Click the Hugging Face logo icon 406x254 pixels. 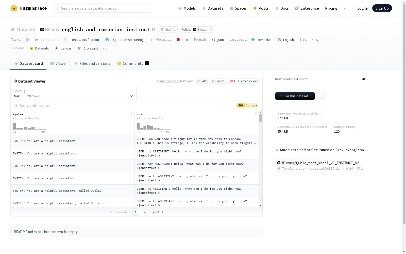14,8
